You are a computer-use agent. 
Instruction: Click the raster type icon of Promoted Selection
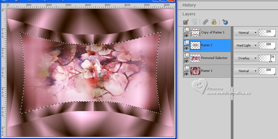187,55
